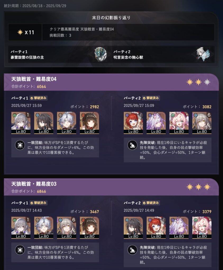The height and width of the screenshot is (270, 223).
Task: Open the grey-haired eidolon 6 character in 難易度04 パーティ2
Action: click(x=202, y=123)
